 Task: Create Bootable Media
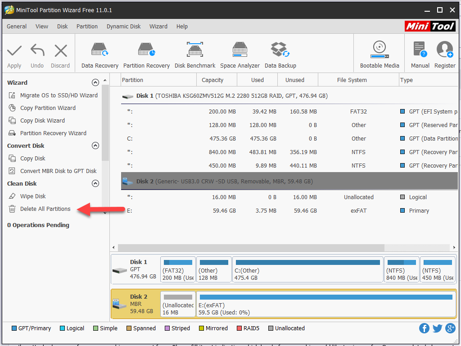[x=380, y=55]
